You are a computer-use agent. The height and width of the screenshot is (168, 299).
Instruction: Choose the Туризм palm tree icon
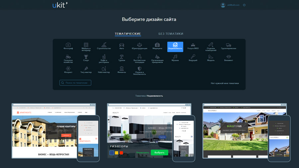pyautogui.click(x=122, y=57)
